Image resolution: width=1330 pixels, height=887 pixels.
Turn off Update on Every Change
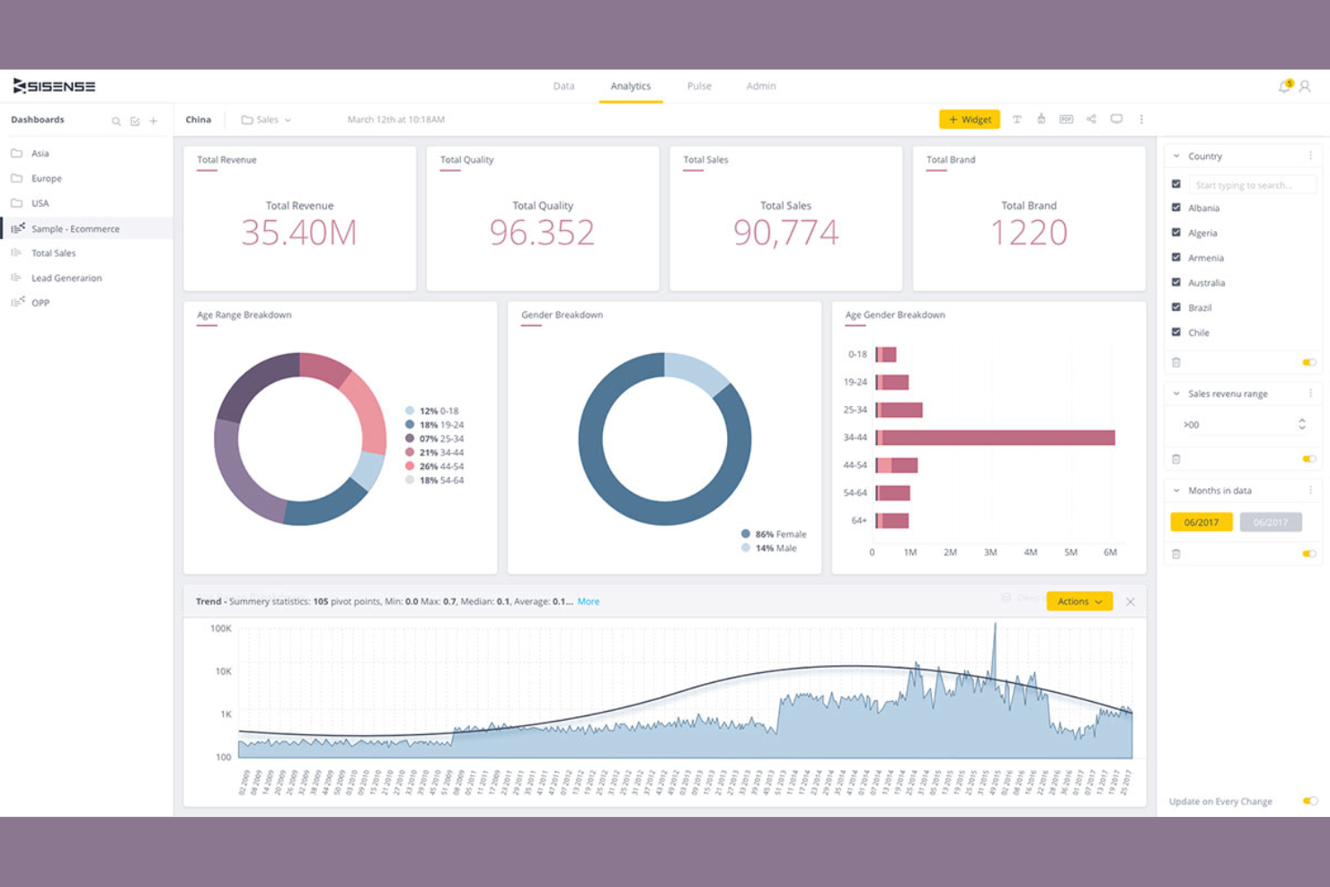(1309, 801)
